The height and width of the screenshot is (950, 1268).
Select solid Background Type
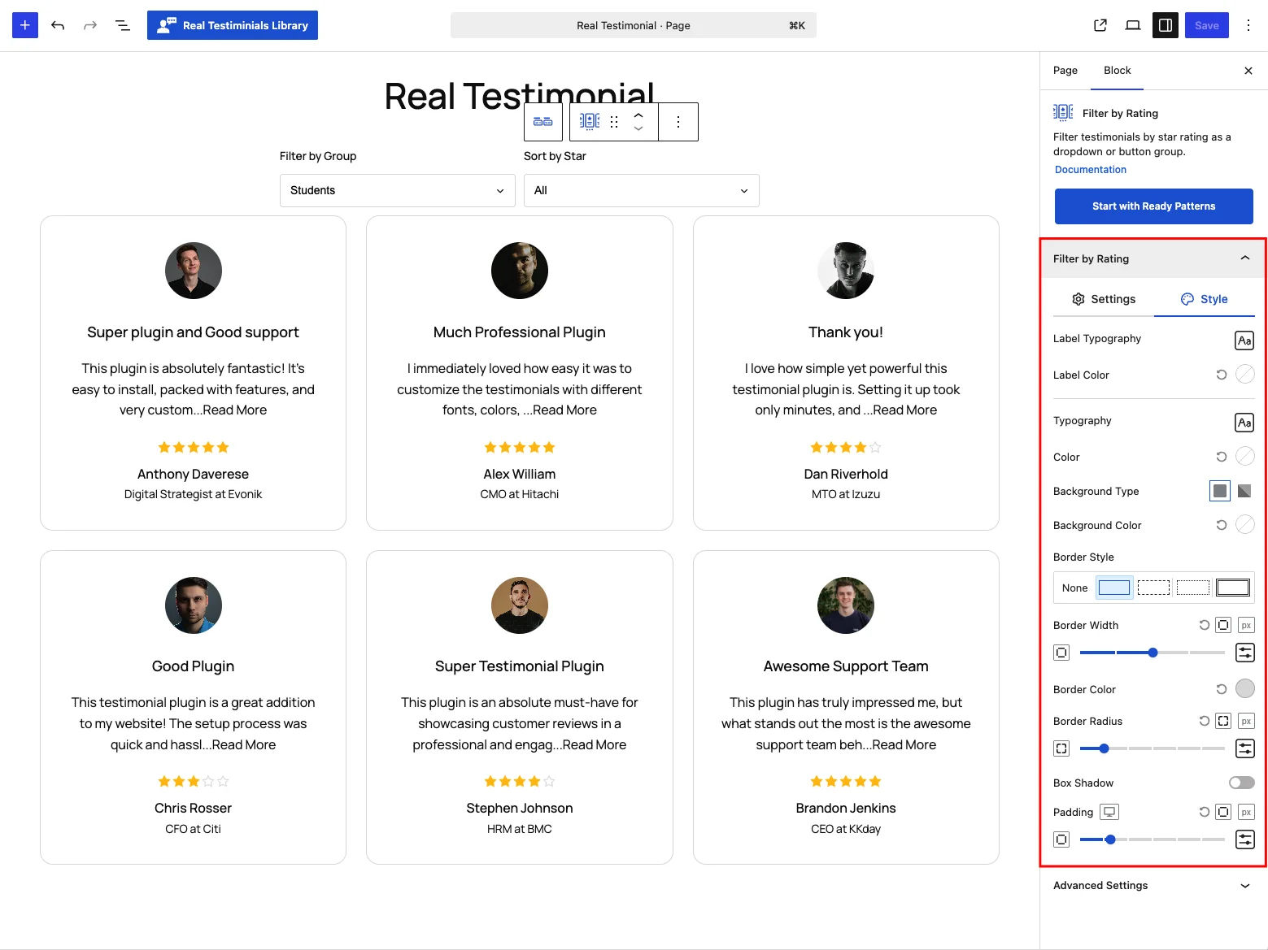click(x=1220, y=491)
